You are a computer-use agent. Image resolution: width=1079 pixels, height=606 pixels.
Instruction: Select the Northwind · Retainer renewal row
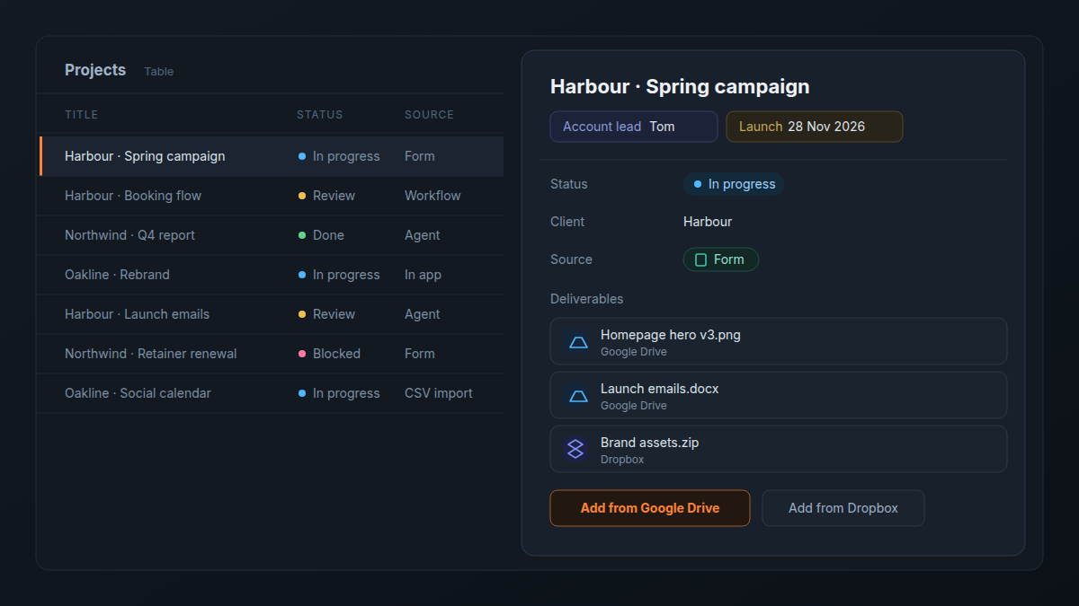(x=270, y=354)
